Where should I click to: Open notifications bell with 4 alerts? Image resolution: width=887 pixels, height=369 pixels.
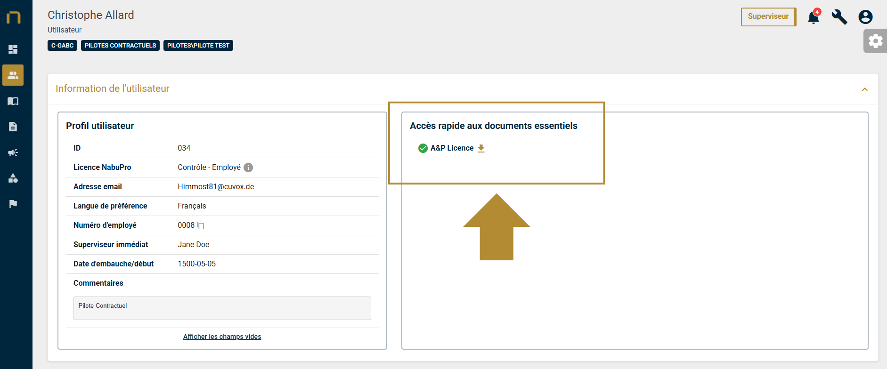(x=813, y=17)
